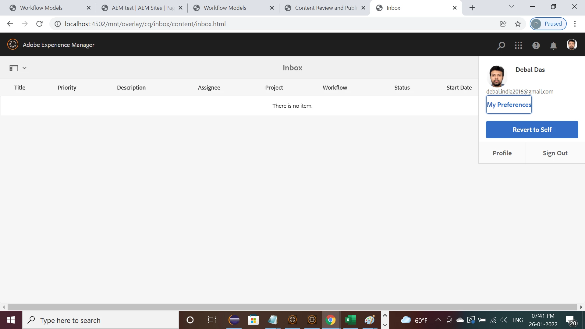
Task: Open the Chrome tab search dropdown arrow
Action: point(512,7)
